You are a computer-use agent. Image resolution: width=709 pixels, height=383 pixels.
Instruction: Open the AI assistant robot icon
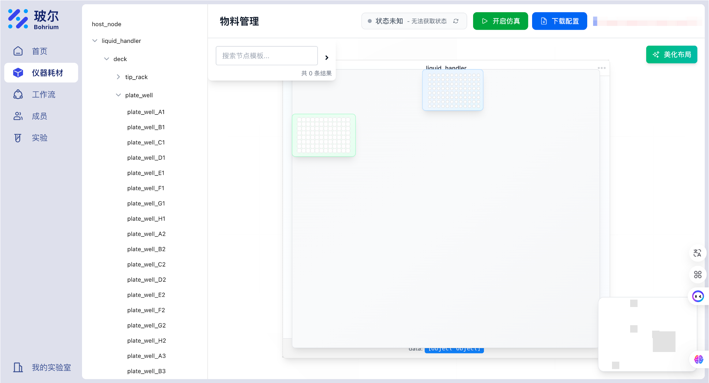coord(697,296)
